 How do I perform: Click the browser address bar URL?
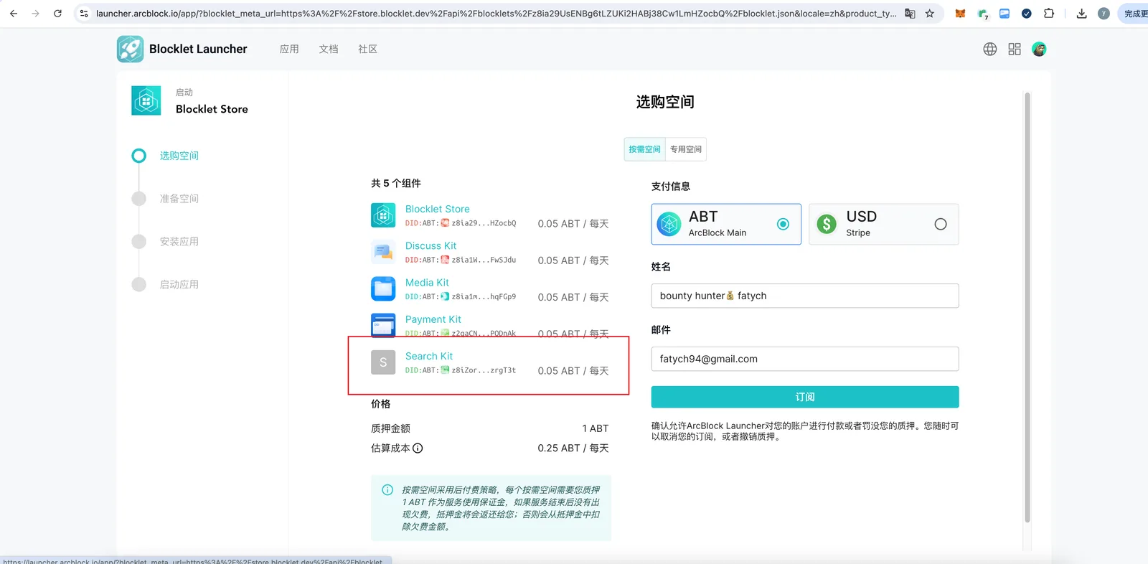coord(496,14)
